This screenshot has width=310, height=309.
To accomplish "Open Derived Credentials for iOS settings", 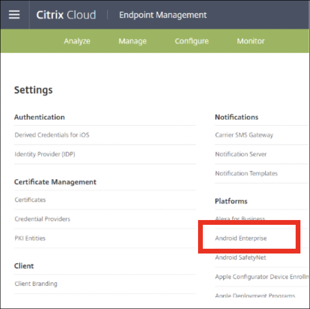I will point(52,135).
